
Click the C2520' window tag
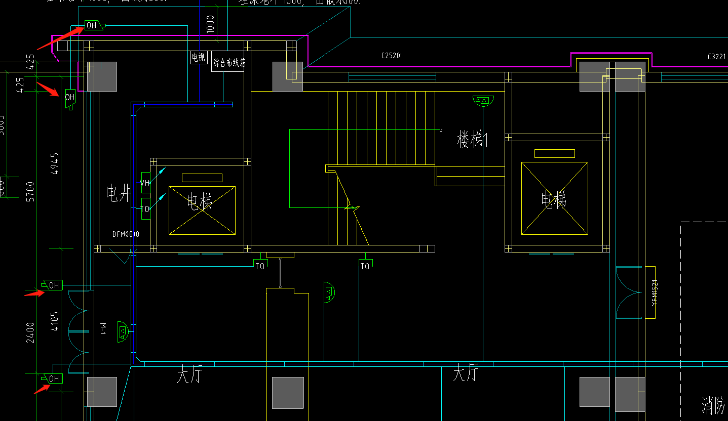[392, 56]
